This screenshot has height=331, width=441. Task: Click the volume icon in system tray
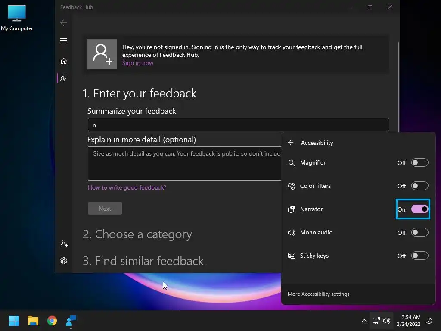pyautogui.click(x=387, y=321)
